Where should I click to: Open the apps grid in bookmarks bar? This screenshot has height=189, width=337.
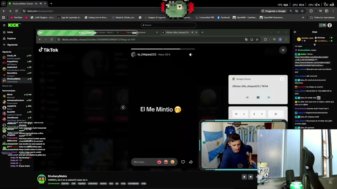pos(3,18)
